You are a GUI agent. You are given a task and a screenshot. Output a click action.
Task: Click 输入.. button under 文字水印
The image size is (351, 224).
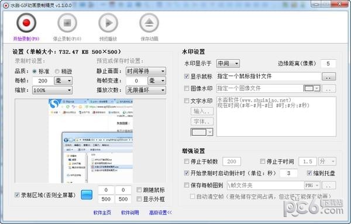tap(202, 111)
